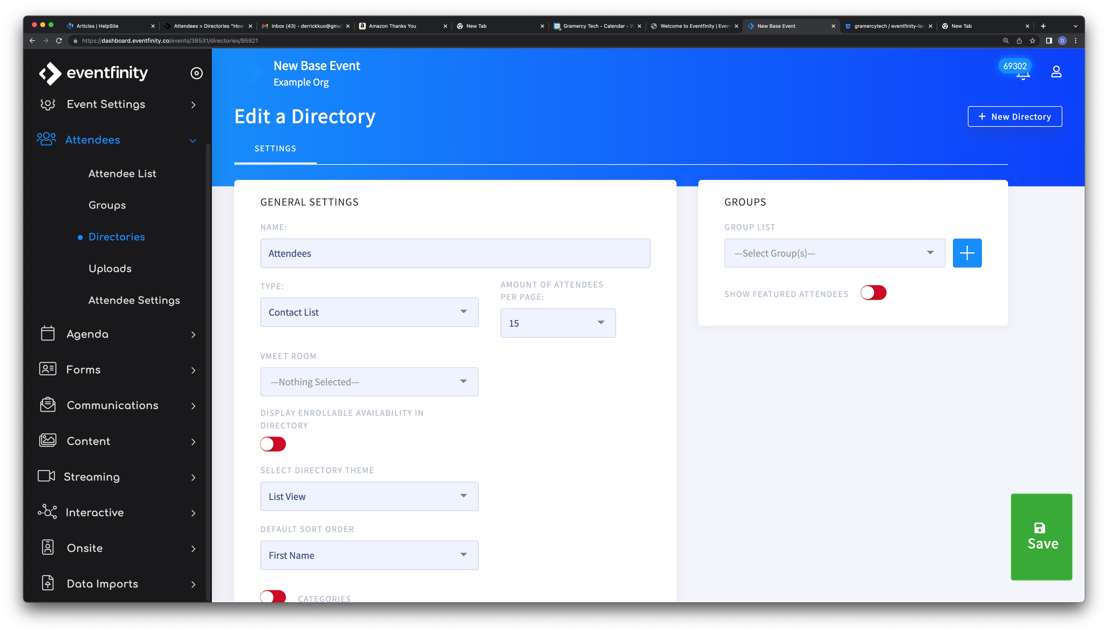Click the browser reload icon
Image resolution: width=1108 pixels, height=633 pixels.
(x=59, y=41)
